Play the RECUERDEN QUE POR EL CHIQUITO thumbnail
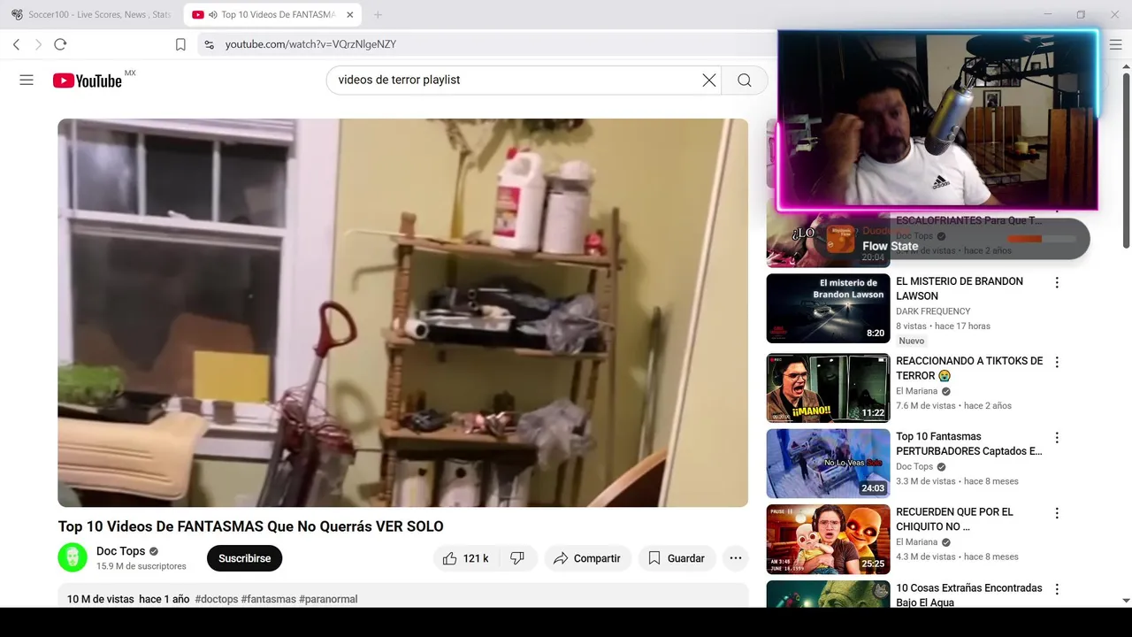 (828, 540)
